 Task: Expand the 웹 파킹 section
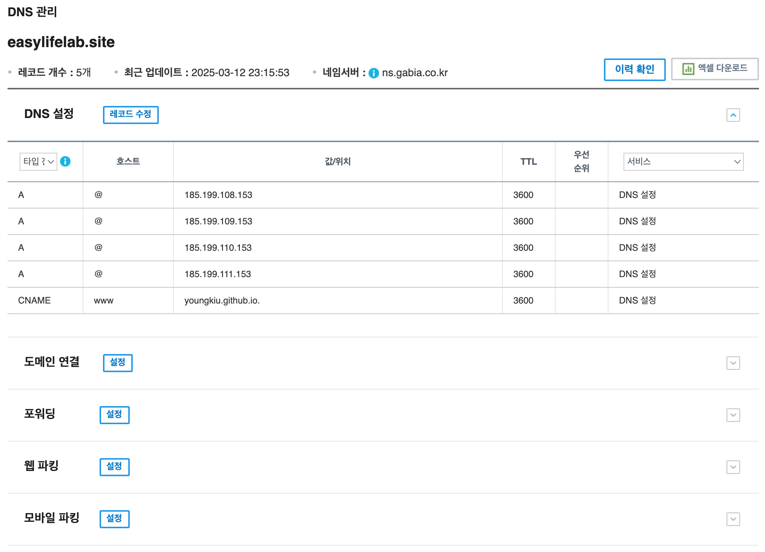(x=733, y=467)
